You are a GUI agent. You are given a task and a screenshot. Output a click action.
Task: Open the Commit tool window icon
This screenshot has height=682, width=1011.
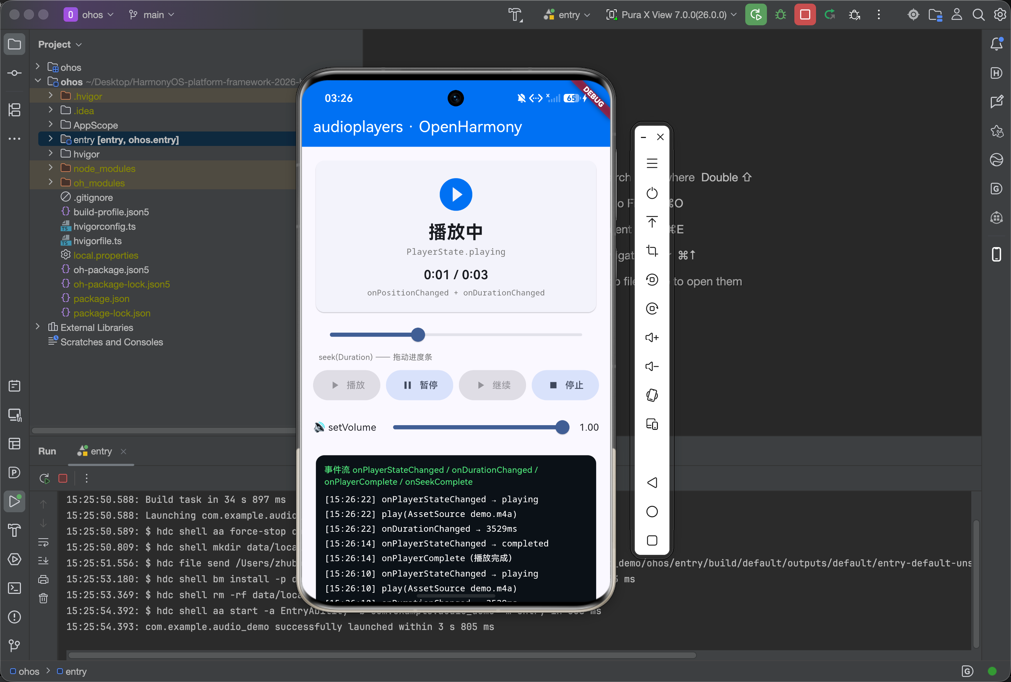click(x=14, y=73)
